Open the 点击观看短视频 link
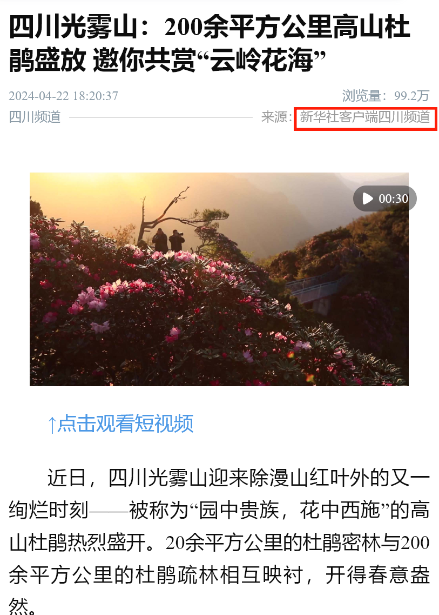439x615 pixels. pos(126,424)
